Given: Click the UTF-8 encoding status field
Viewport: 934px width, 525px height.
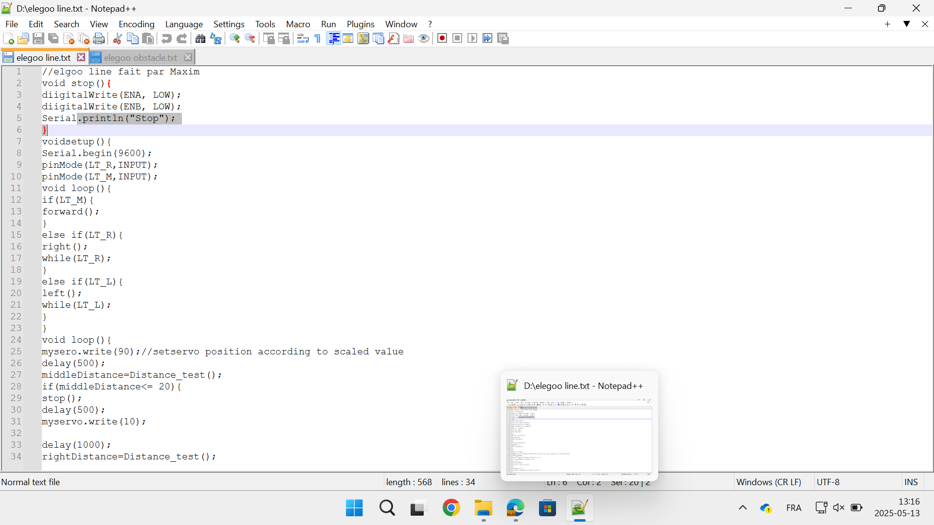Looking at the screenshot, I should tap(828, 482).
